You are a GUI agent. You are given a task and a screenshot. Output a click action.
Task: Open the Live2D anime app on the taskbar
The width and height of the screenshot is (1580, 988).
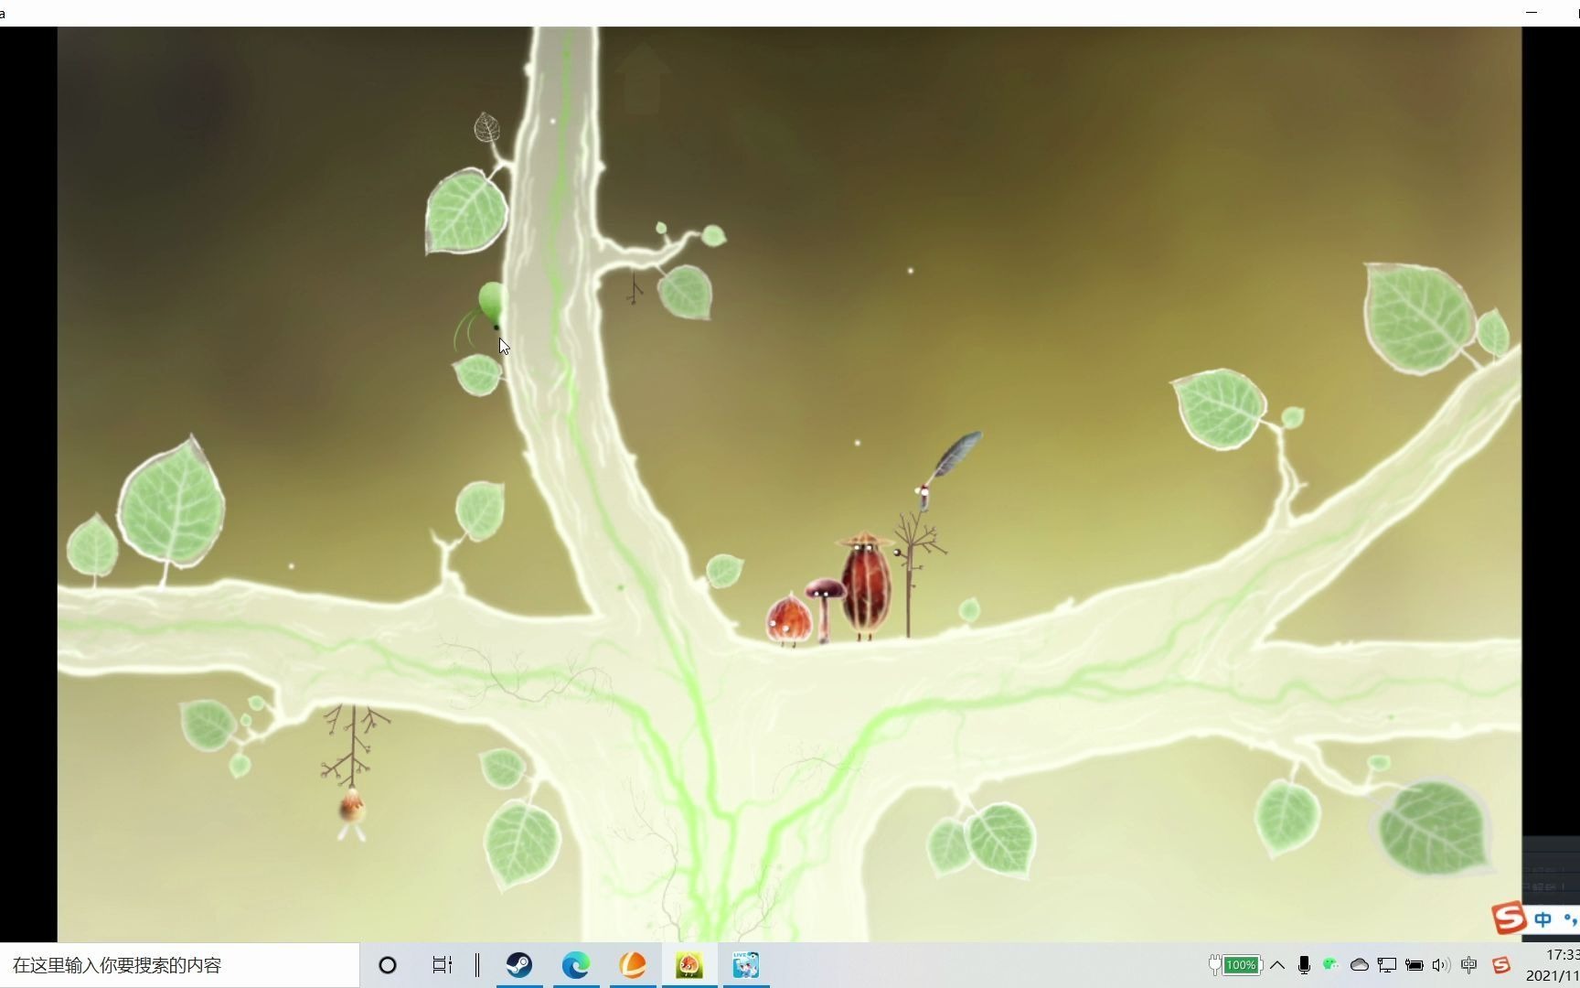click(746, 965)
